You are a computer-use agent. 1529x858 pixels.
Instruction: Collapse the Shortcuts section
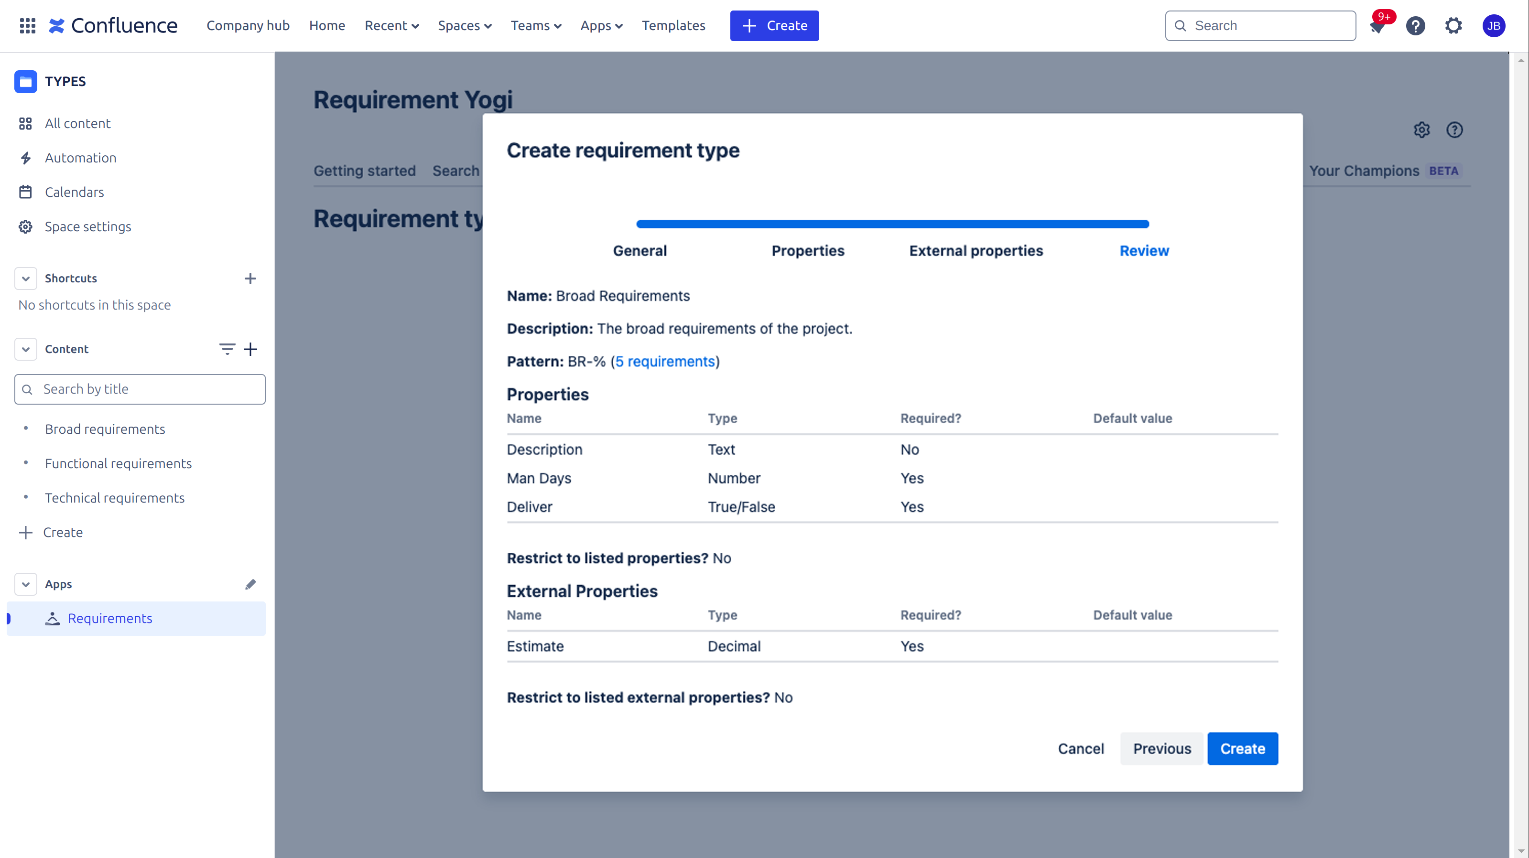[25, 279]
